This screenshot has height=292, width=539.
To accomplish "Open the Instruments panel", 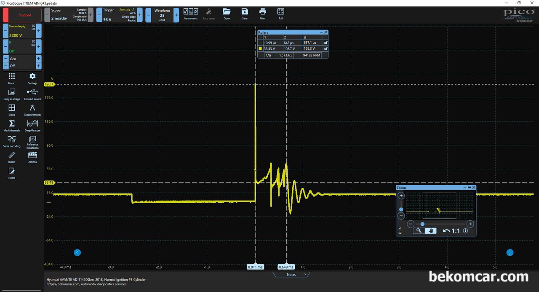I will point(191,14).
